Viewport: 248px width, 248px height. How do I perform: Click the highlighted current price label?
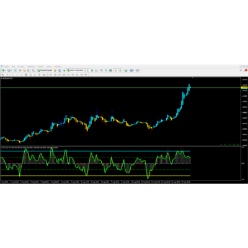244,87
